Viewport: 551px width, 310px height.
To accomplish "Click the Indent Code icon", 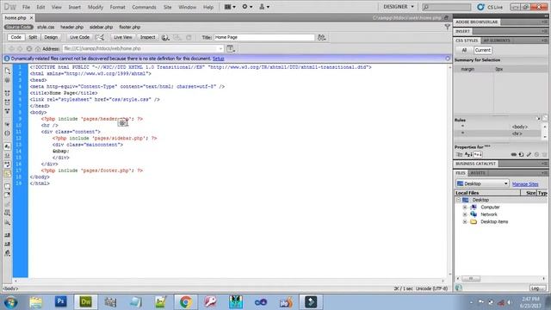I will coord(8,235).
